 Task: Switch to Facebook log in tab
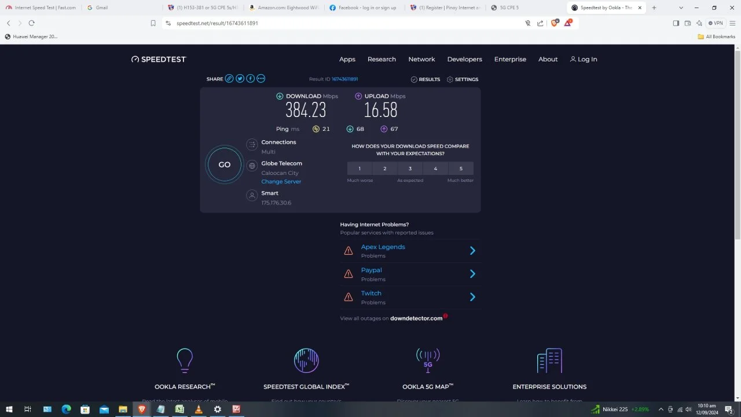coord(364,8)
